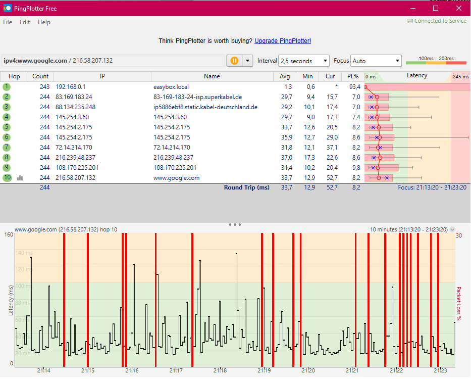Select the green hop 1 circle
This screenshot has width=471, height=379.
[x=7, y=87]
